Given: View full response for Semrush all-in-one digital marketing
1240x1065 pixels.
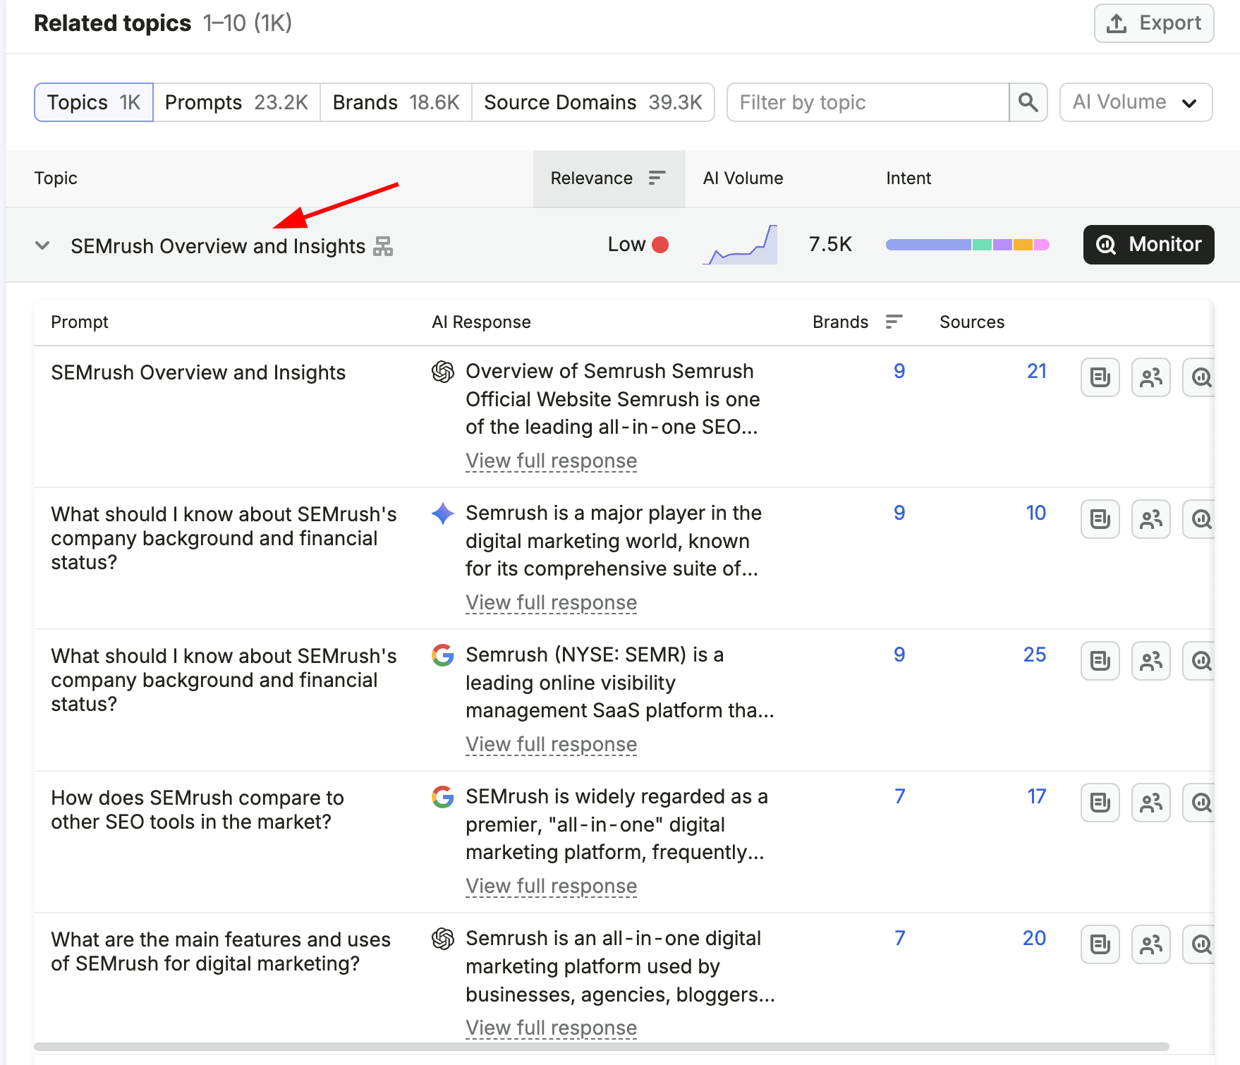Looking at the screenshot, I should 552,1028.
